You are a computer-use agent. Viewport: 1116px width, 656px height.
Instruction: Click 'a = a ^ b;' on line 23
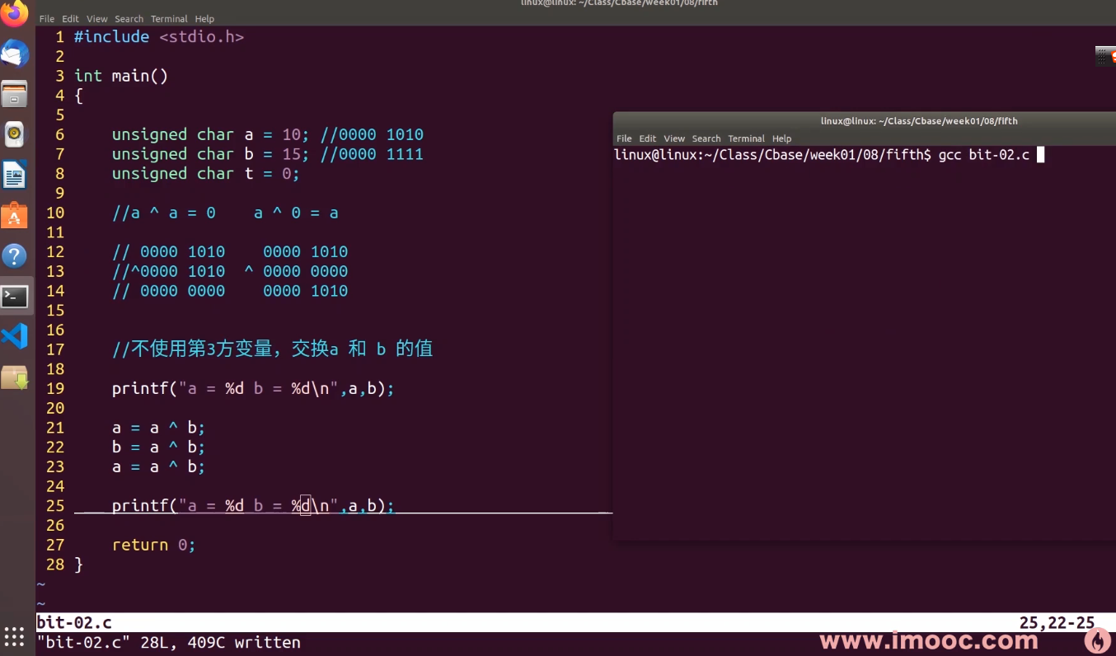click(158, 466)
